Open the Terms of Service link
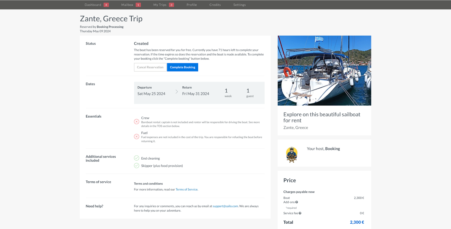The width and height of the screenshot is (451, 229). [187, 190]
